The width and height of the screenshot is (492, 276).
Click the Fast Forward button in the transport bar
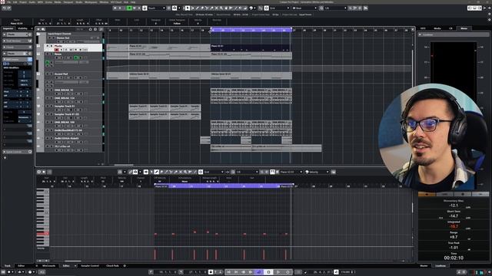251,272
